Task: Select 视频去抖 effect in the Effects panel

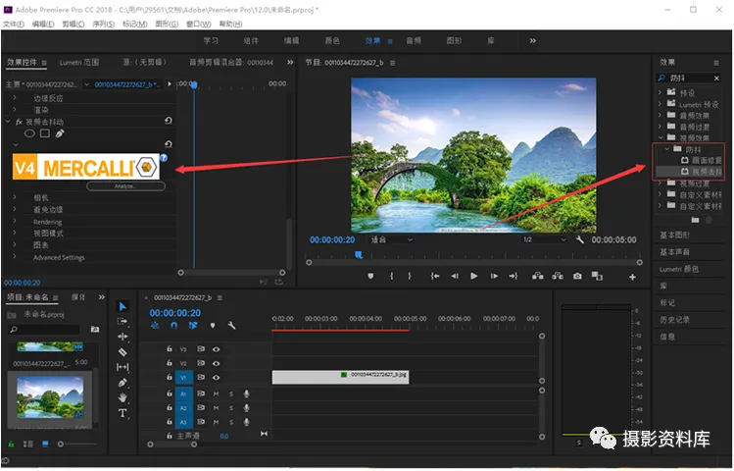Action: (x=704, y=171)
